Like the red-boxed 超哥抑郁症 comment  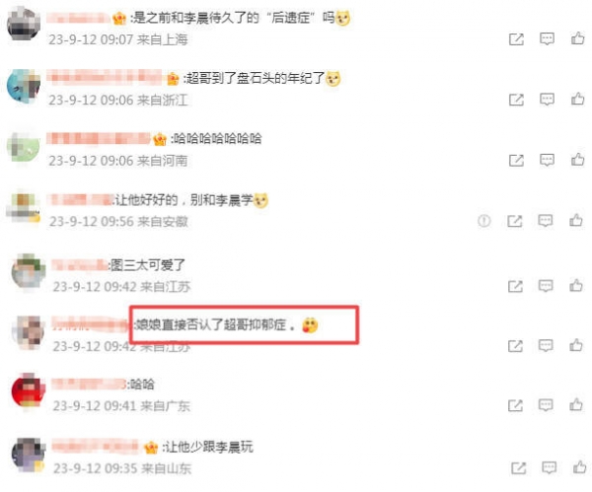coord(576,345)
